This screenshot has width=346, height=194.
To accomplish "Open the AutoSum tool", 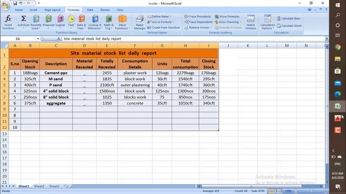I will click(x=23, y=22).
